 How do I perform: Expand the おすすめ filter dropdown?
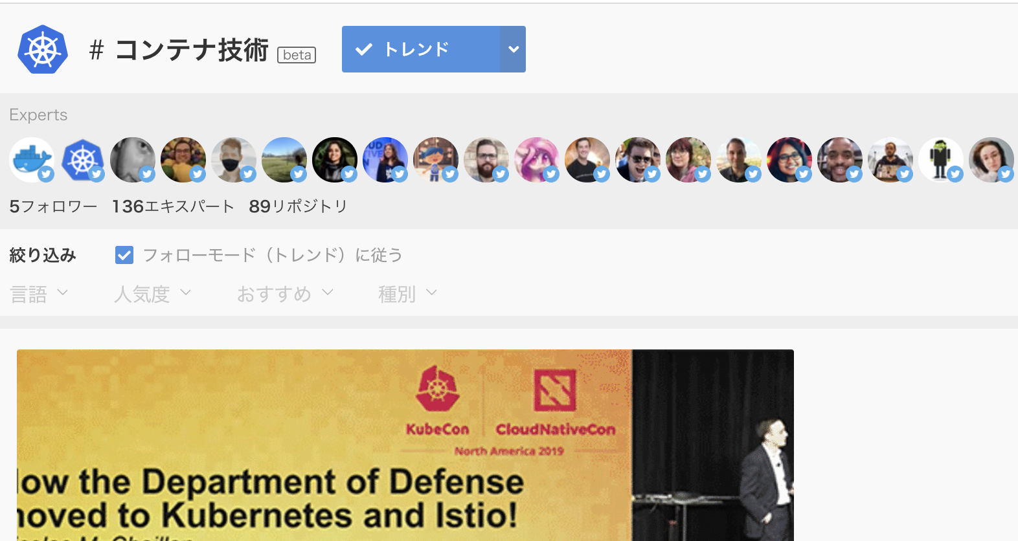click(285, 294)
